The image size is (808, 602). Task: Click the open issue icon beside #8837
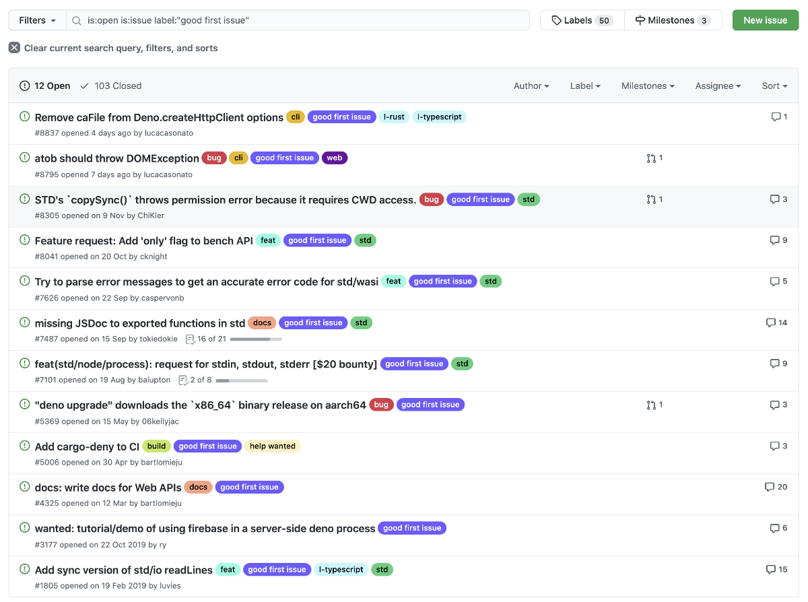[x=25, y=116]
